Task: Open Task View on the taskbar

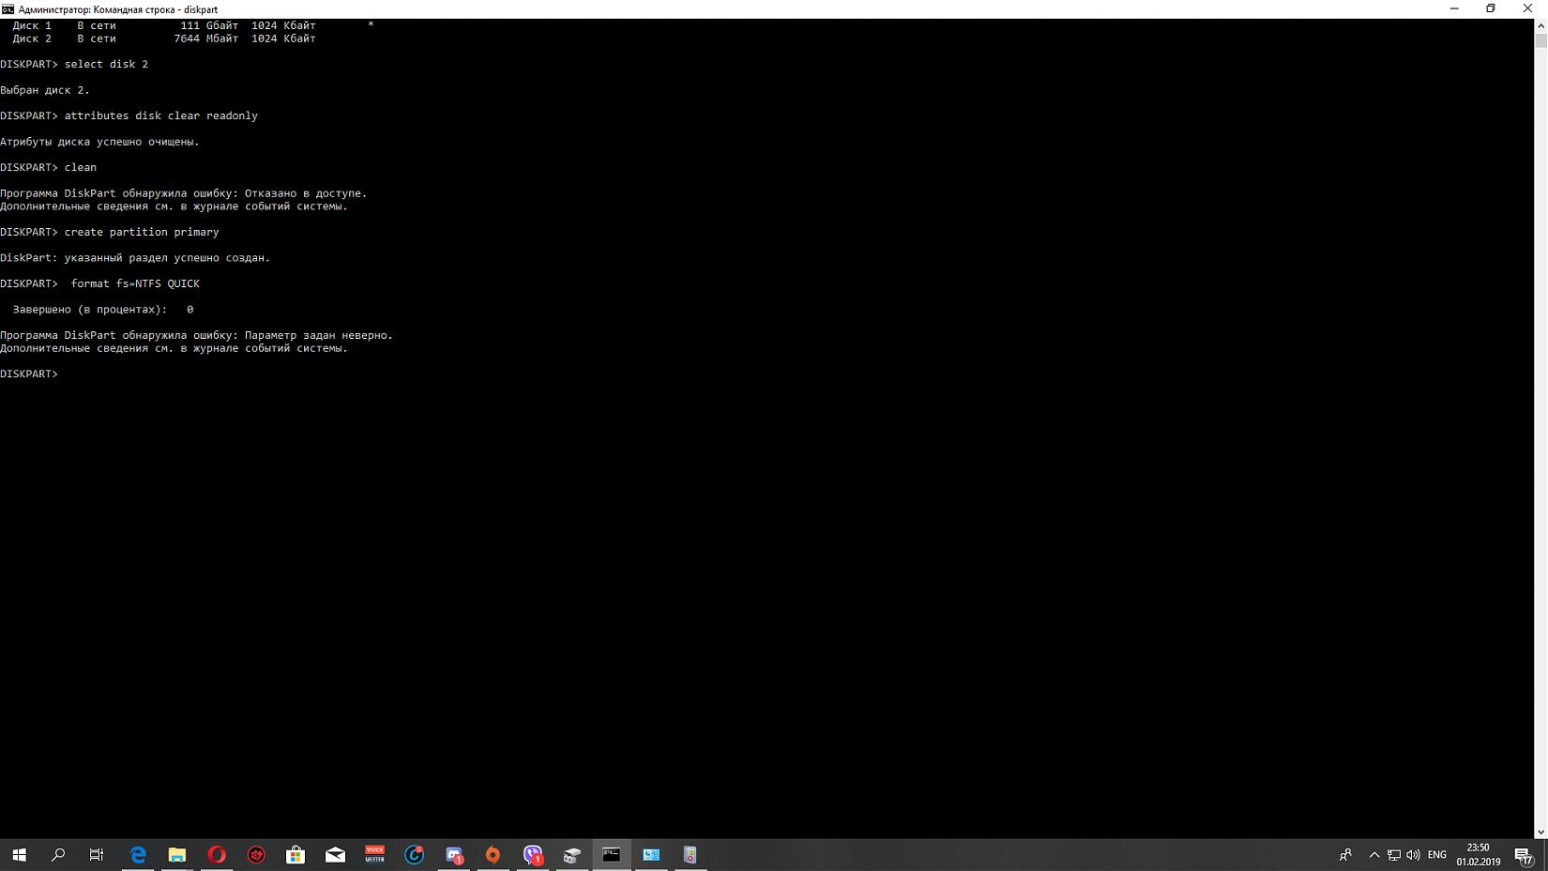Action: [97, 855]
